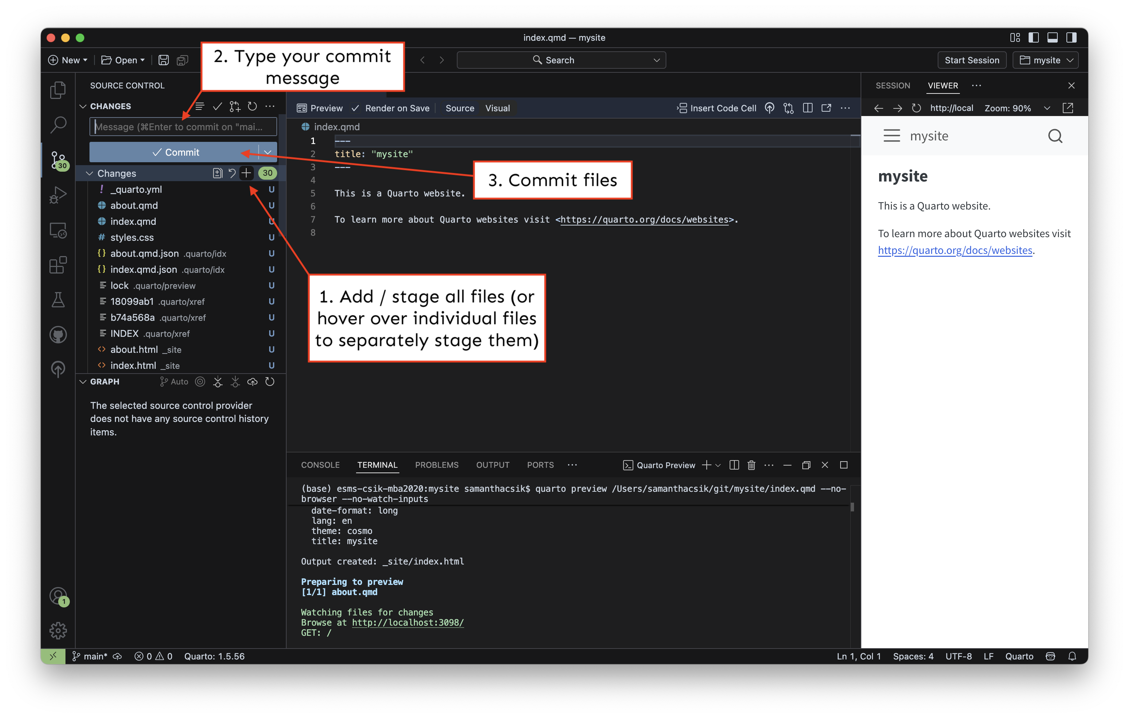Click the Save All icon in toolbar
This screenshot has width=1129, height=718.
[182, 60]
